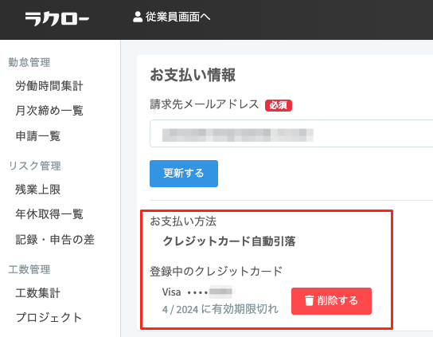The width and height of the screenshot is (433, 337).
Task: Select 年休取得一覧 in the sidebar
Action: pos(49,214)
